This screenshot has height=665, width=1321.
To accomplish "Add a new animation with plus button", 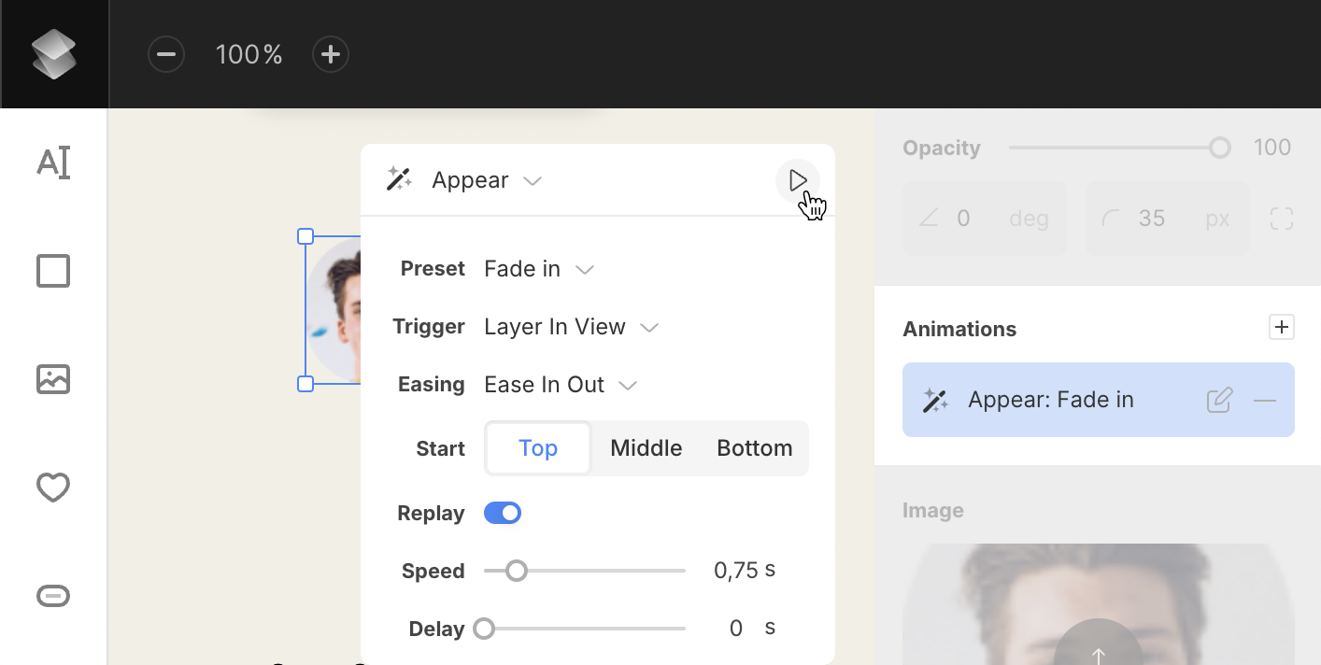I will coord(1282,327).
